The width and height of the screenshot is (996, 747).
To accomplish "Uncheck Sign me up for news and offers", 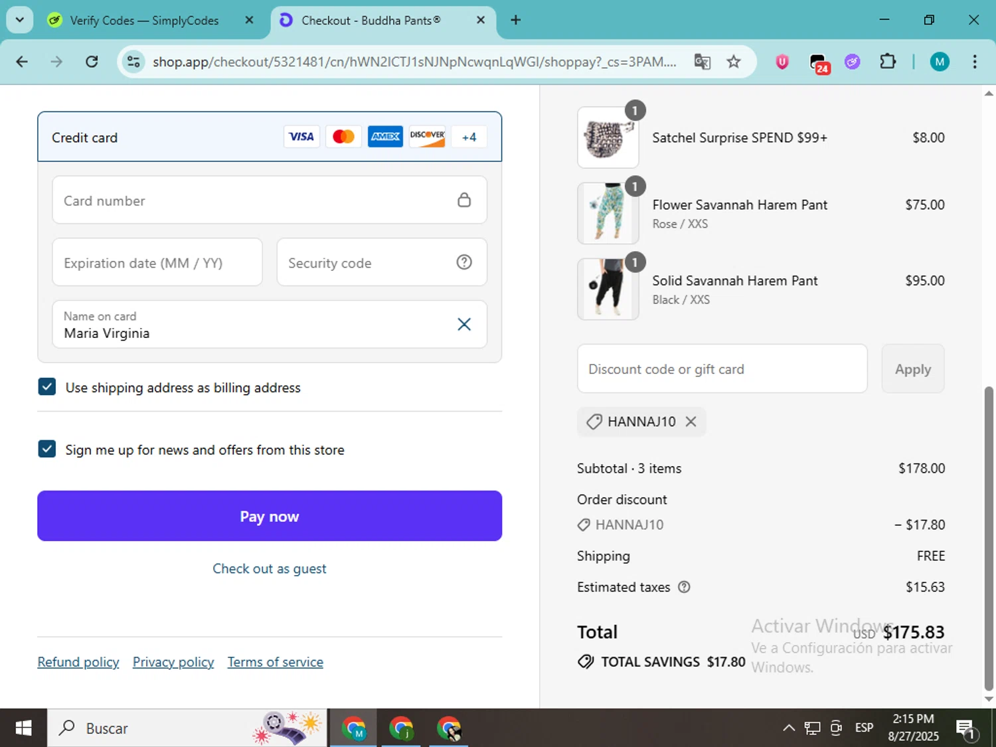I will click(x=46, y=449).
